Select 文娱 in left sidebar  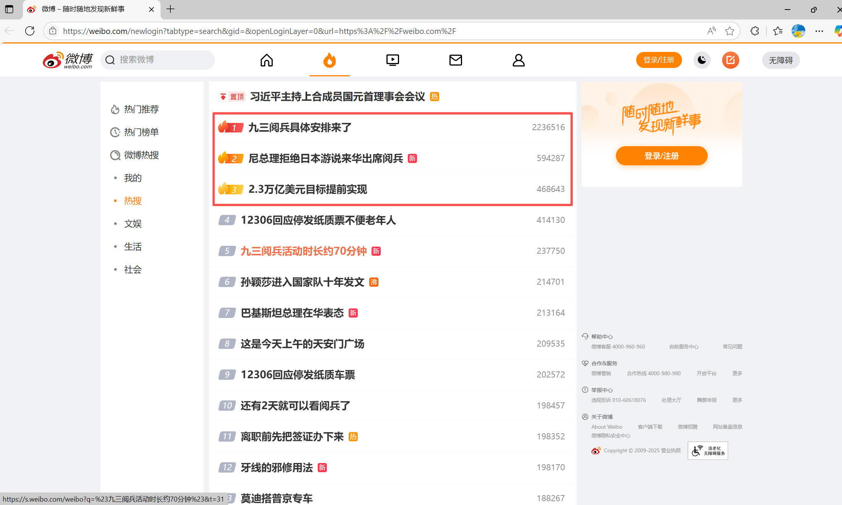[133, 224]
